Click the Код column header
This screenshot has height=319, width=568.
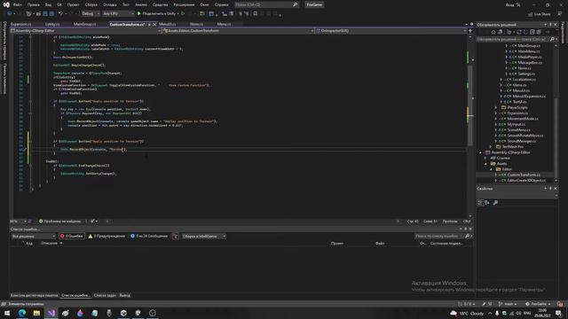[29, 244]
